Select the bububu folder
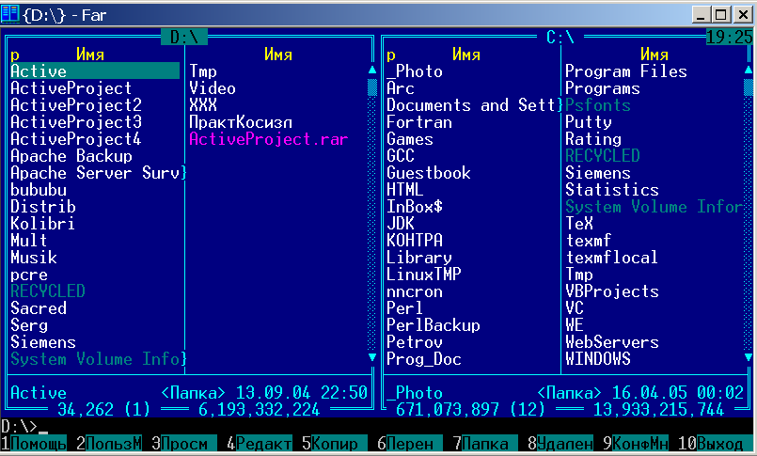757x456 pixels. click(39, 190)
